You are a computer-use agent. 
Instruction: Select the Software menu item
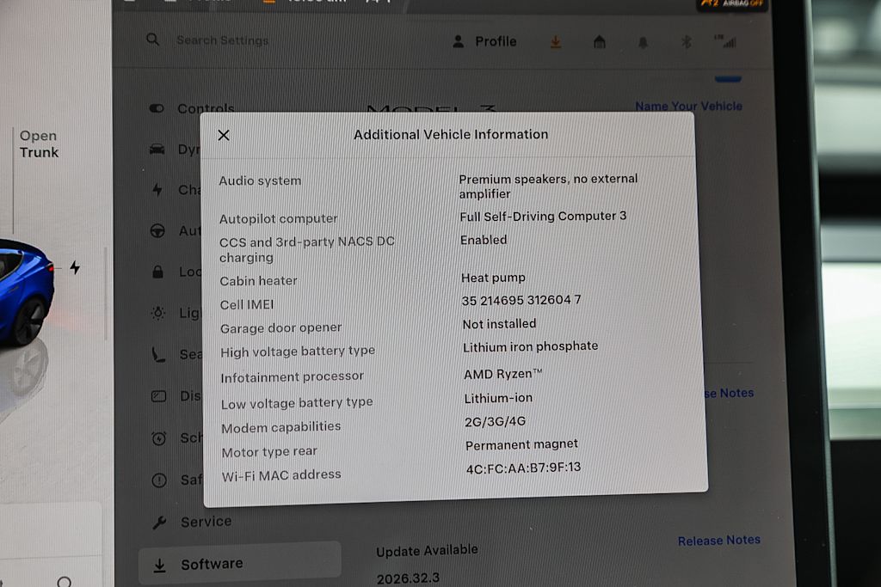tap(240, 564)
